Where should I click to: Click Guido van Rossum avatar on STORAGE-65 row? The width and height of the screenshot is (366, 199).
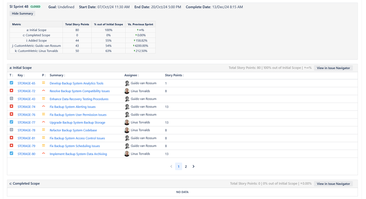pyautogui.click(x=127, y=83)
